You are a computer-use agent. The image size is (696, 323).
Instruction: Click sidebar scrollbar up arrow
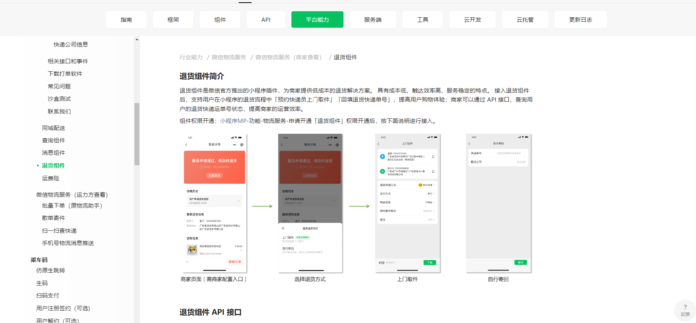tap(137, 39)
